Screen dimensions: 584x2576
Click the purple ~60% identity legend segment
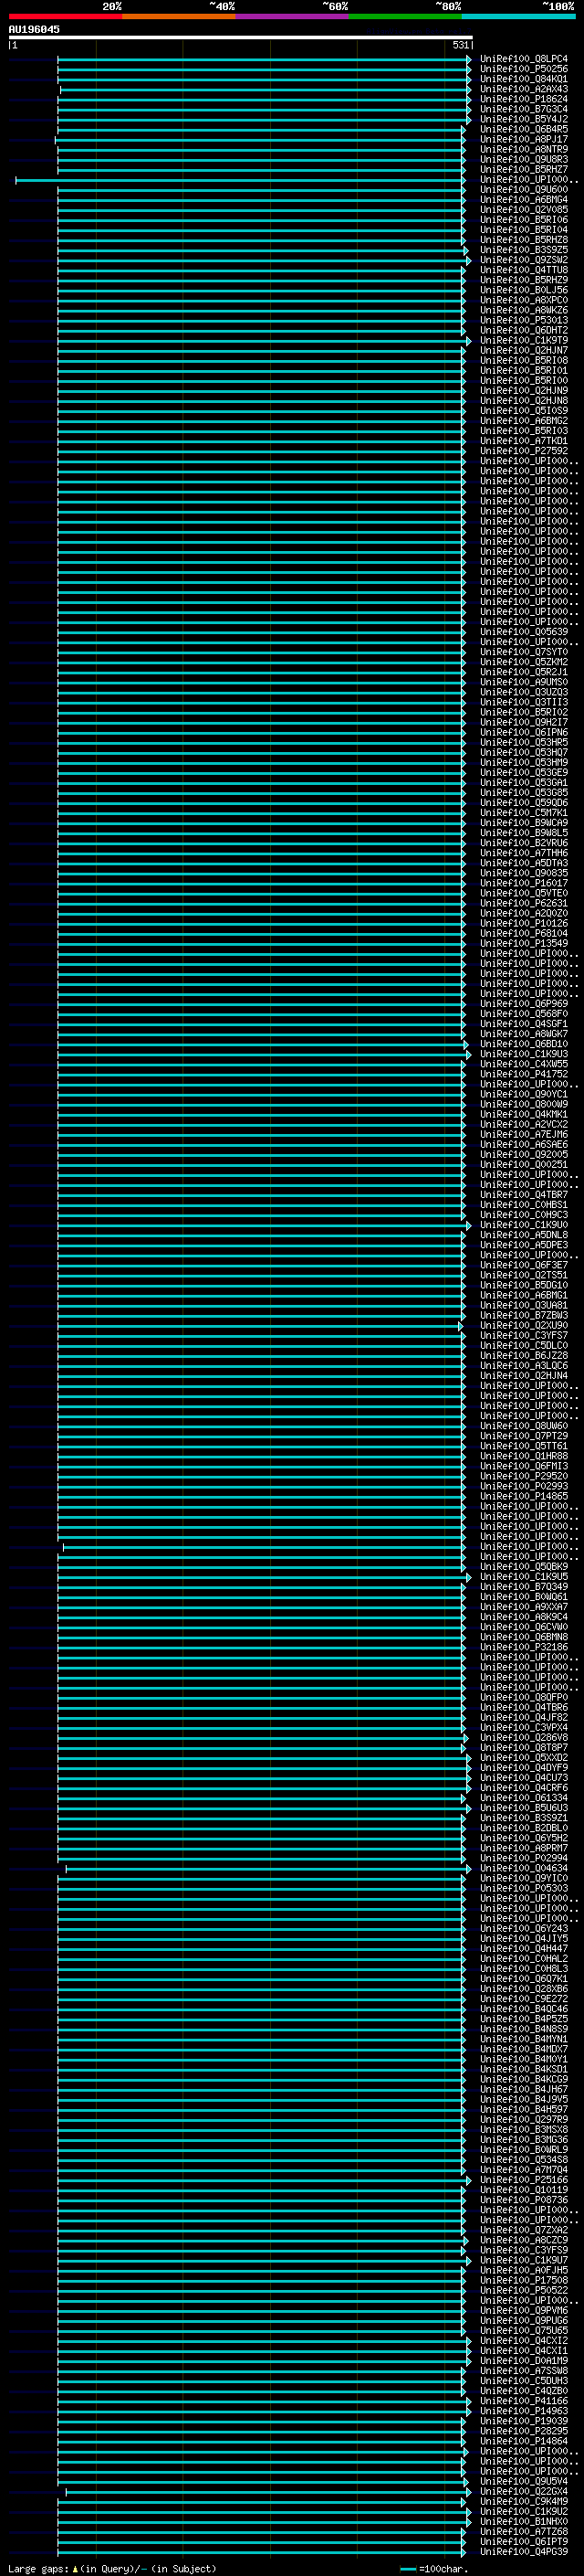(x=293, y=16)
